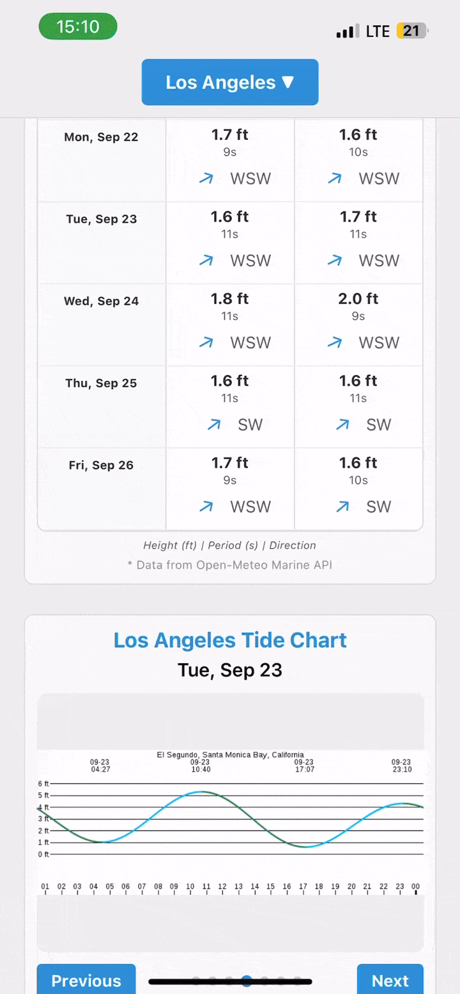Tap the Tue, Sep 23 tide chart date

230,670
